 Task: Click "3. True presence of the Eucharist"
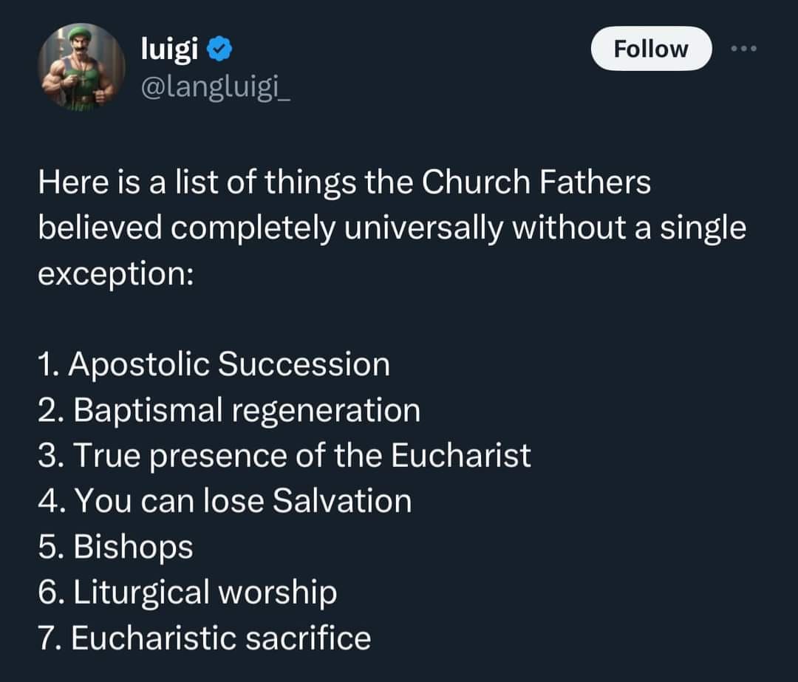pos(283,455)
